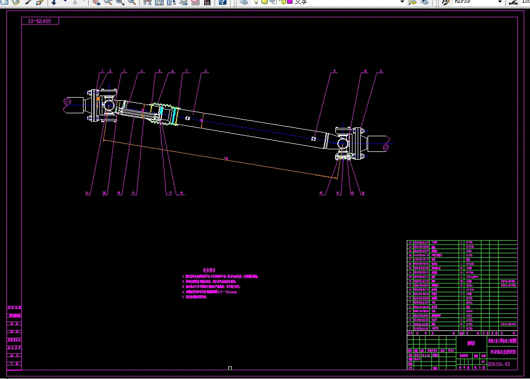Select 65Mn material in parts list row 11
The width and height of the screenshot is (530, 379).
(469, 286)
